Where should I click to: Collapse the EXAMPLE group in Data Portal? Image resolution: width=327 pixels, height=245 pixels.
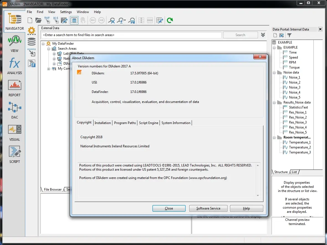pos(274,48)
